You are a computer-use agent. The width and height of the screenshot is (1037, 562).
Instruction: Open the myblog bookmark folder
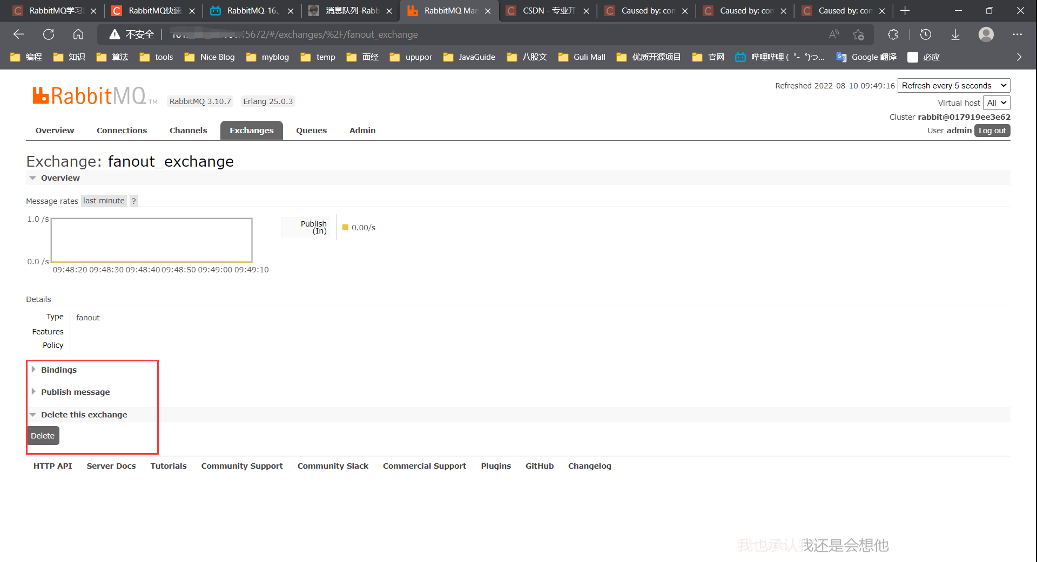click(x=267, y=57)
